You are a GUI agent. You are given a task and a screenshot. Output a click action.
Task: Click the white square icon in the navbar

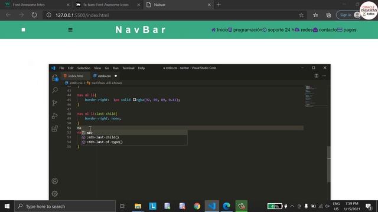(x=24, y=30)
